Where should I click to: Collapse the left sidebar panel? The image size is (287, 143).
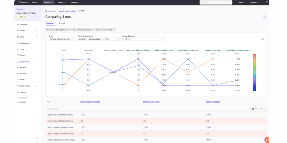pyautogui.click(x=37, y=138)
